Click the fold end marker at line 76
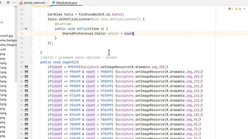 [32, 43]
